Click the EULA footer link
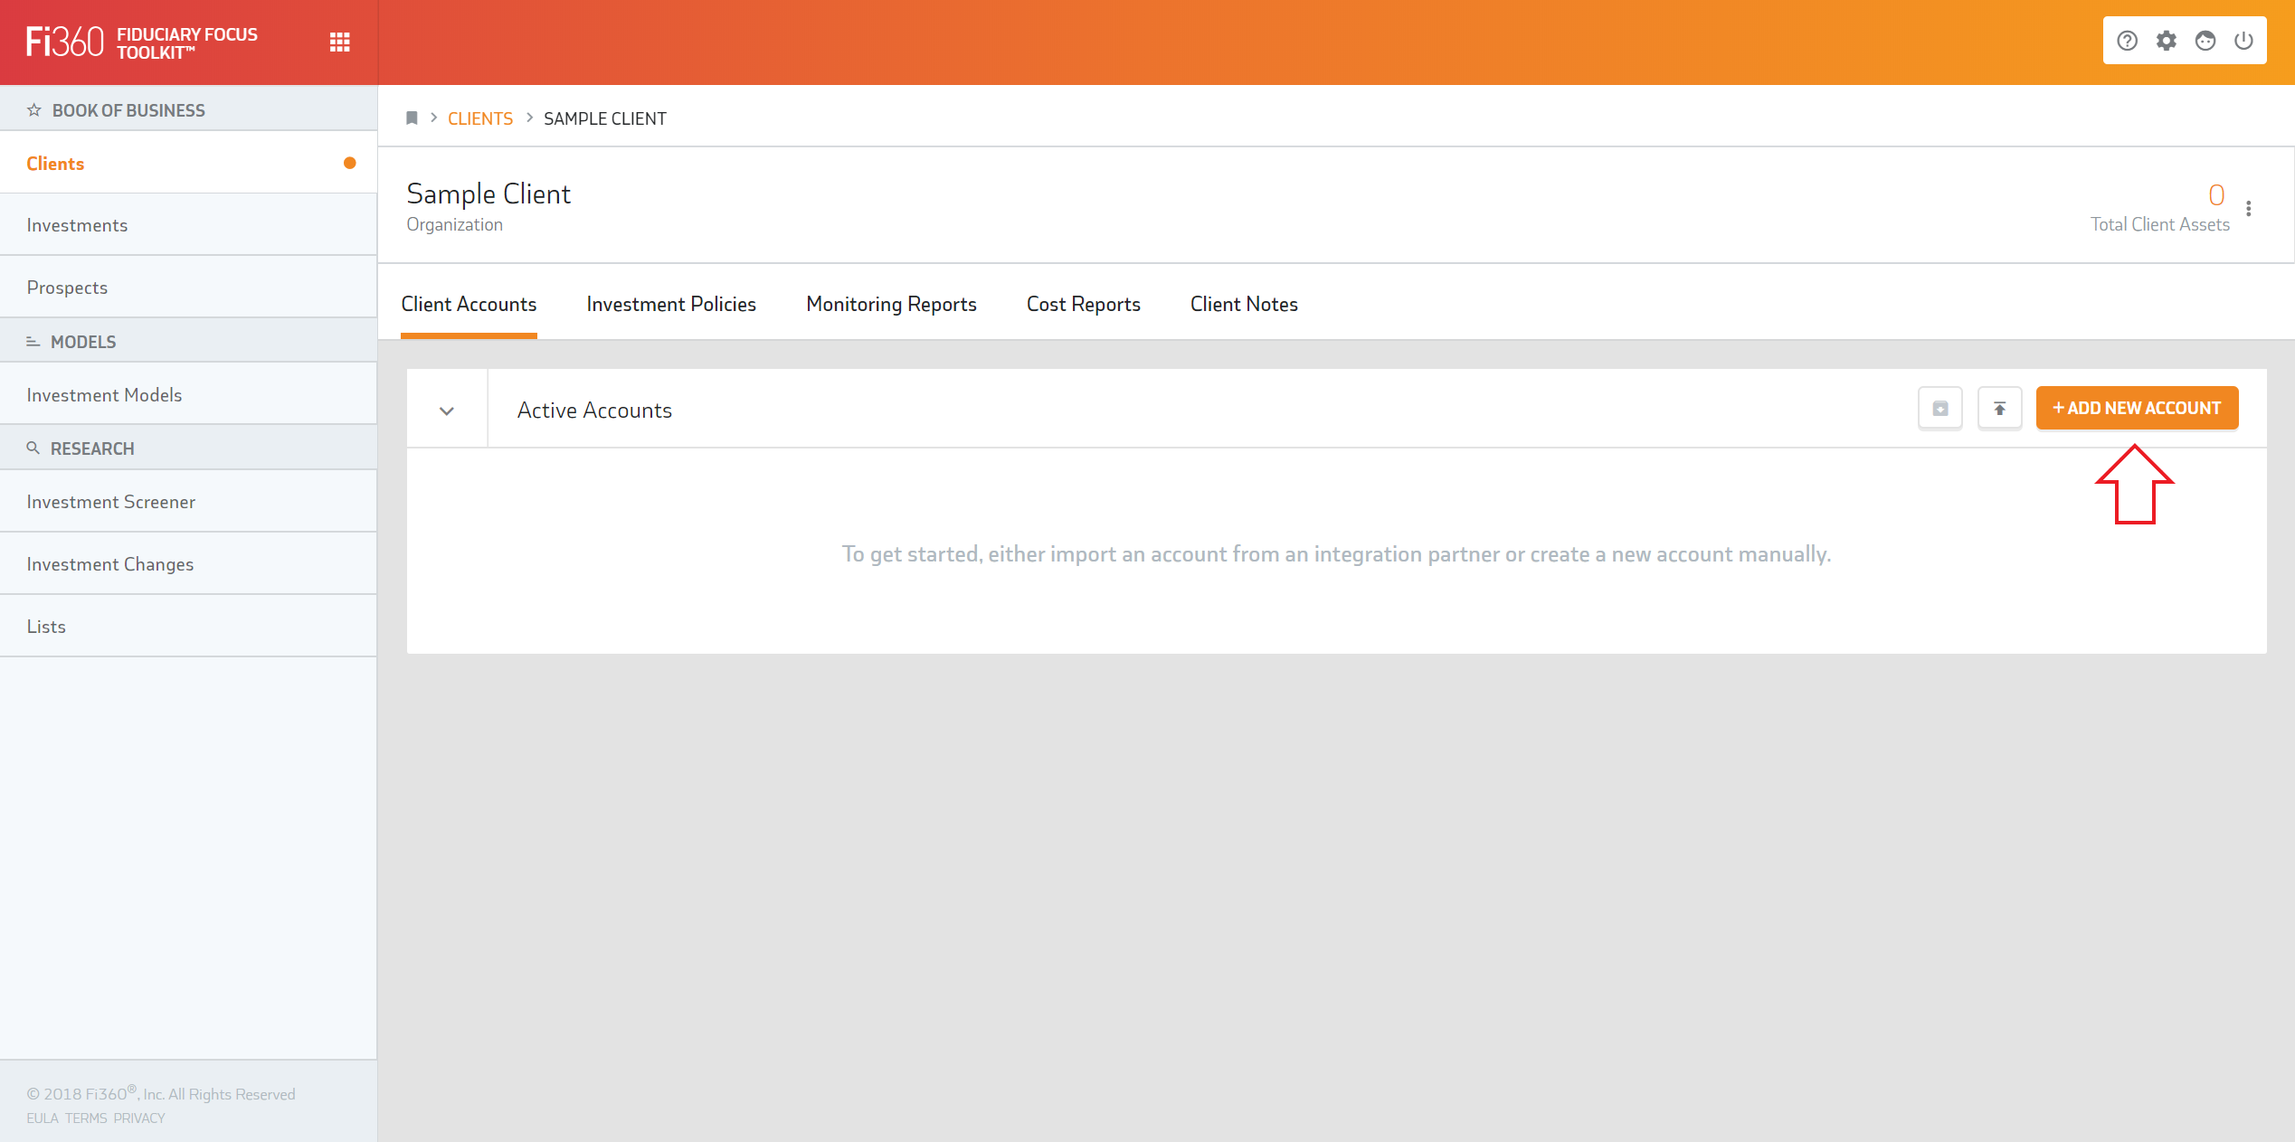Screen dimensions: 2295x1142 pyautogui.click(x=42, y=1118)
